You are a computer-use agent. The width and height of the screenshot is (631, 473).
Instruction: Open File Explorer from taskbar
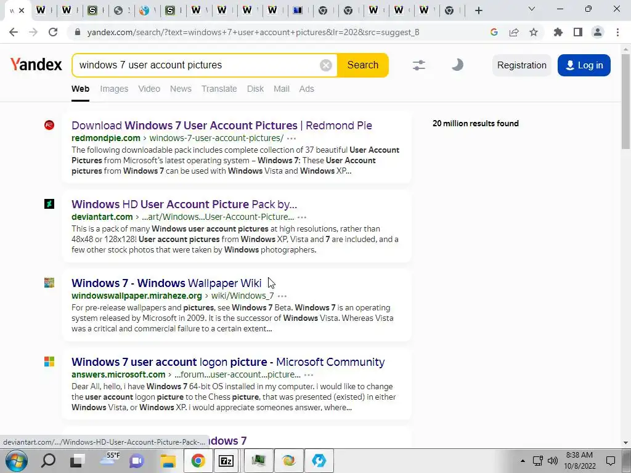(168, 461)
